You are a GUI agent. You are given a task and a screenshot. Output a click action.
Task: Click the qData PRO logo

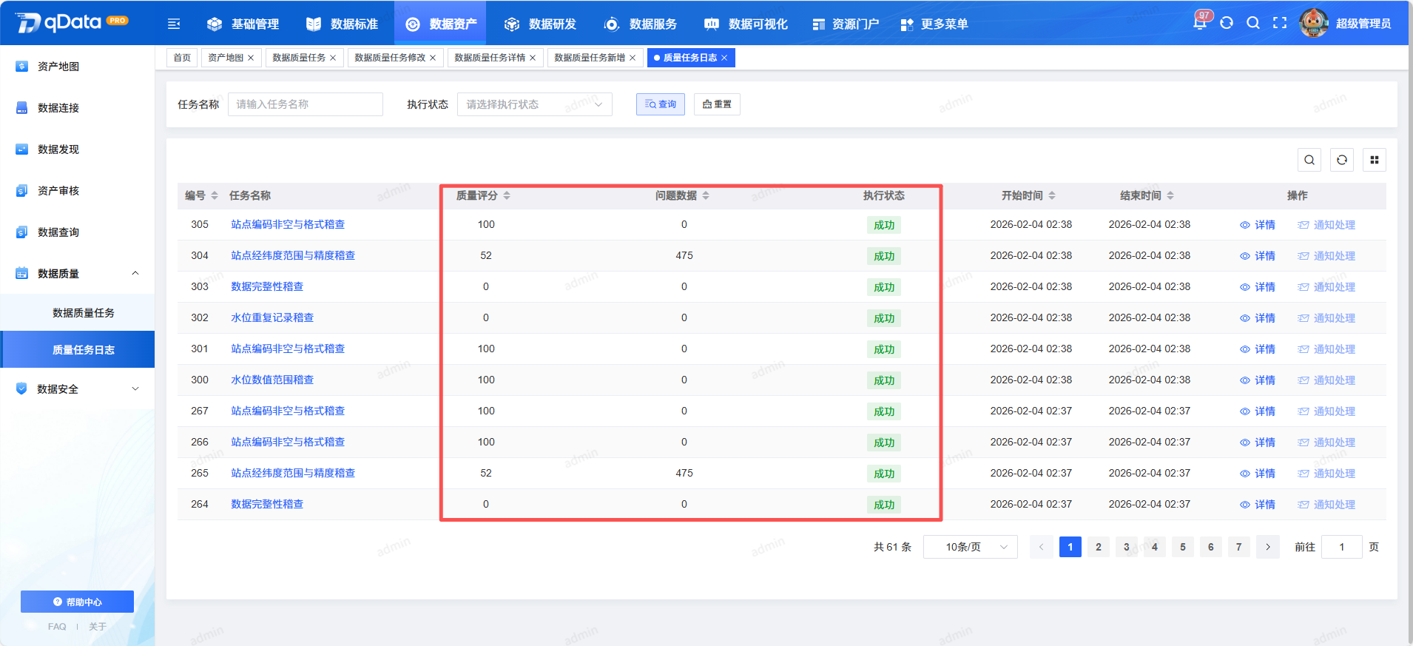(x=72, y=23)
